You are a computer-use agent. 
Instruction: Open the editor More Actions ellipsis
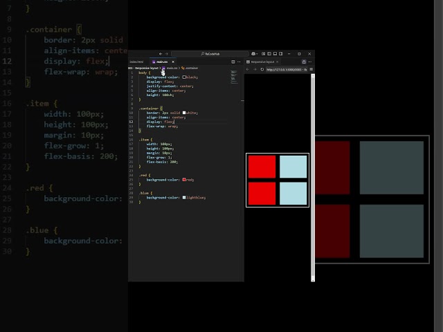[239, 62]
